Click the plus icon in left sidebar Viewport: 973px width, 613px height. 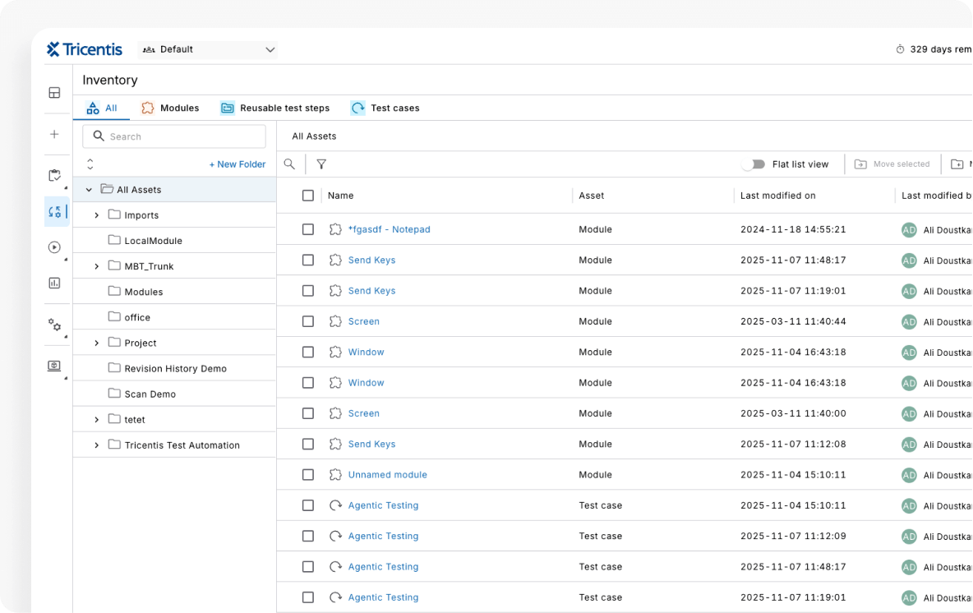click(x=54, y=134)
